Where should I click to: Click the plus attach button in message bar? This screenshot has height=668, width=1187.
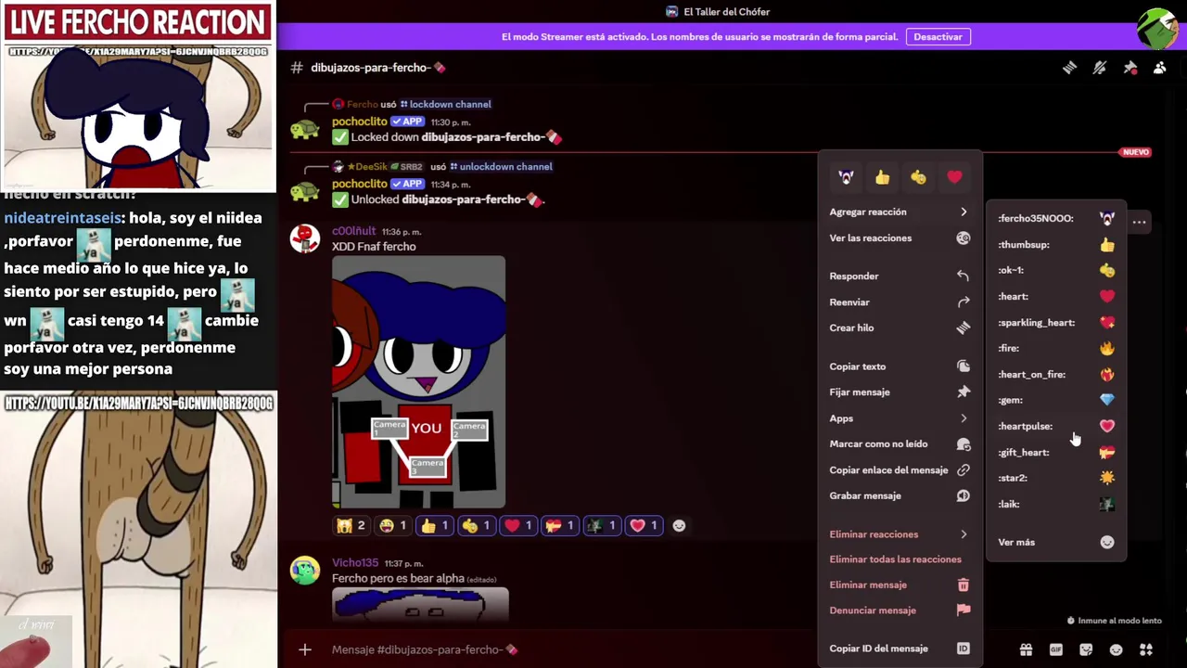[305, 649]
